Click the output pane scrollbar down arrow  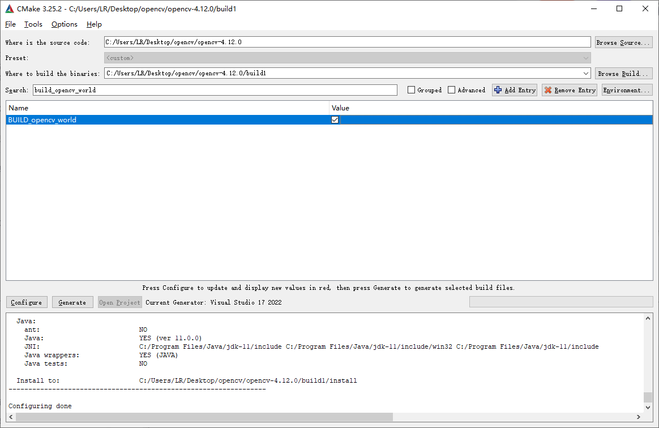647,406
